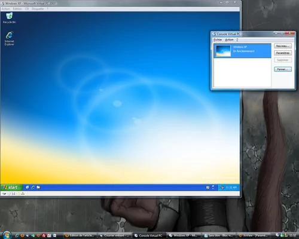Click the Nouveau... button in Console
The height and width of the screenshot is (239, 299).
pos(283,46)
